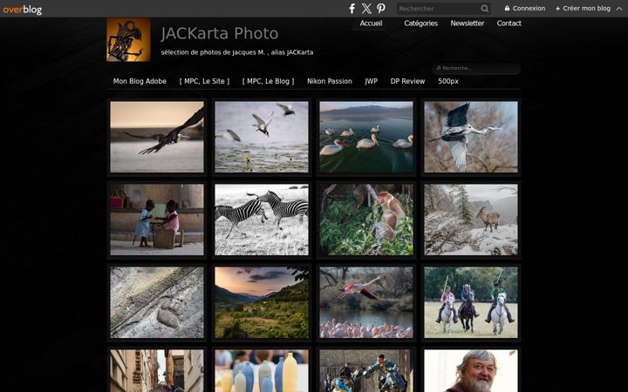Open Contact menu item

(x=509, y=24)
